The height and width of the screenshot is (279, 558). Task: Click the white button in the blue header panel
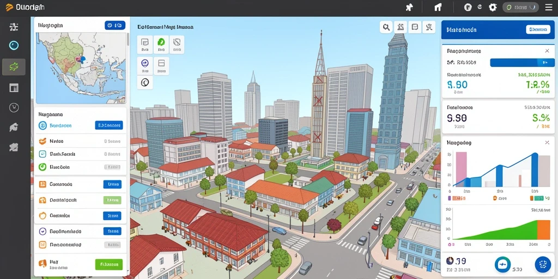pyautogui.click(x=537, y=29)
